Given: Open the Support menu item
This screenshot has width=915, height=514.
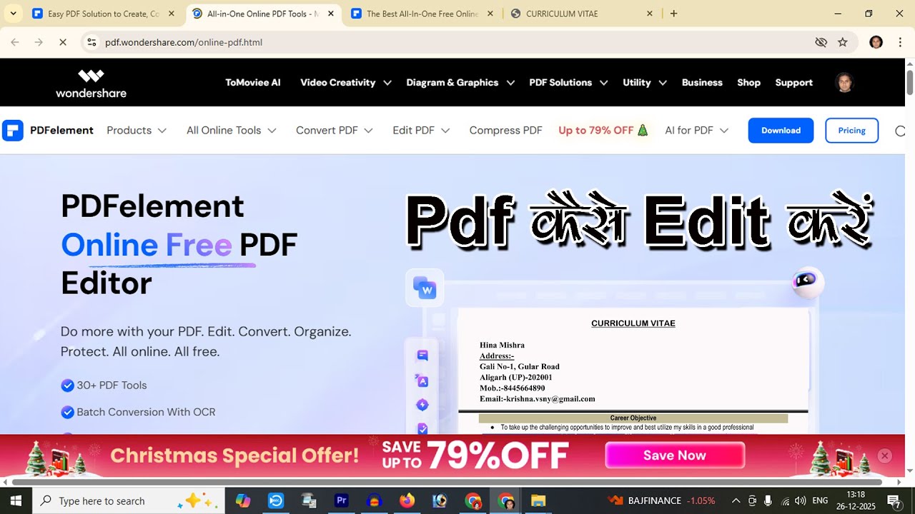Looking at the screenshot, I should point(794,83).
